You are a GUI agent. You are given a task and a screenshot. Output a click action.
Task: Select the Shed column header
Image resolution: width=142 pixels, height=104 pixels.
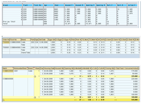coord(59,5)
